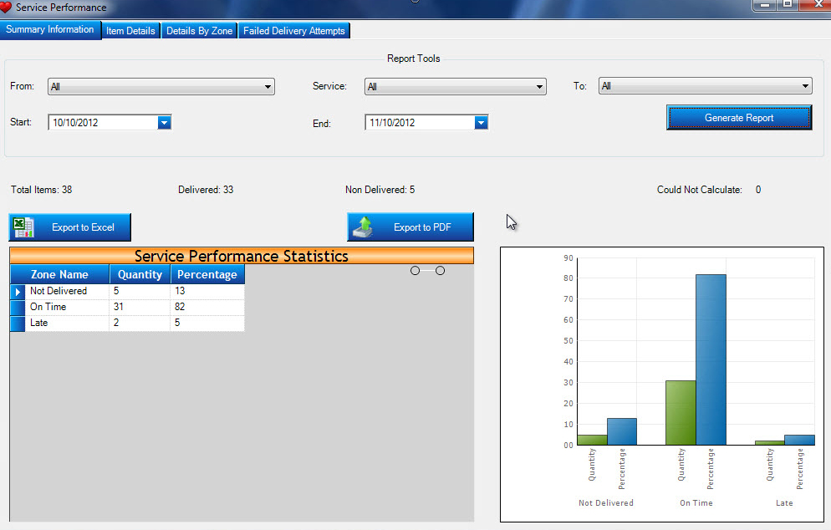Select the On Time quantity cell
The height and width of the screenshot is (530, 831).
pos(139,308)
